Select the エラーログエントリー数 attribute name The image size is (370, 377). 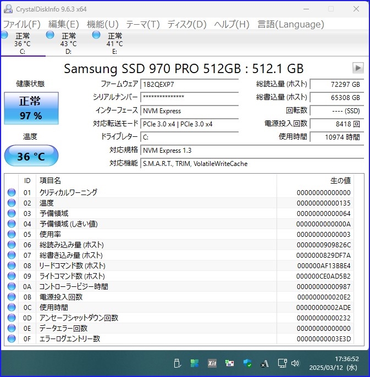point(70,339)
